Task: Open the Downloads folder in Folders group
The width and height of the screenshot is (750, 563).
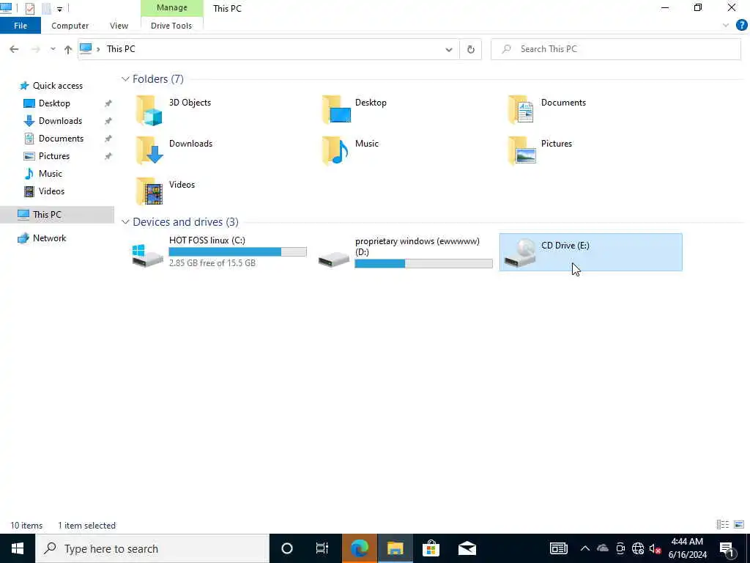Action: pyautogui.click(x=174, y=150)
